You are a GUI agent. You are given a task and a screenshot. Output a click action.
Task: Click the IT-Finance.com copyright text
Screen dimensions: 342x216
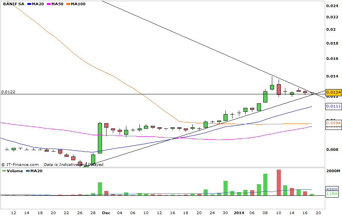tap(20, 165)
